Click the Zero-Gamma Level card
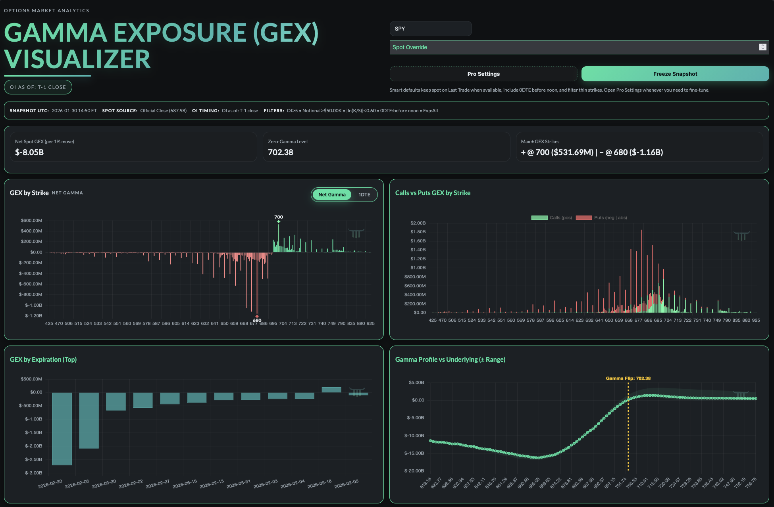Image resolution: width=774 pixels, height=507 pixels. pos(386,147)
